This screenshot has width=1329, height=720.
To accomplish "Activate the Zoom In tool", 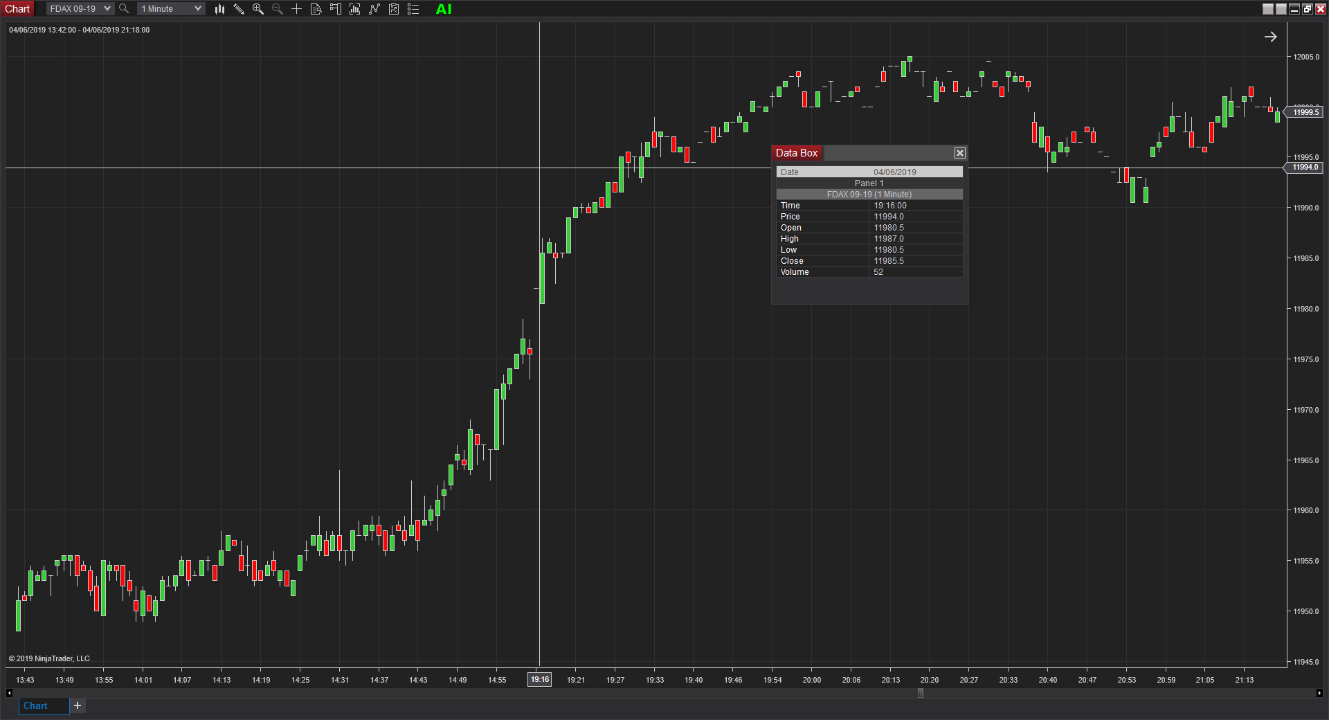I will [257, 9].
